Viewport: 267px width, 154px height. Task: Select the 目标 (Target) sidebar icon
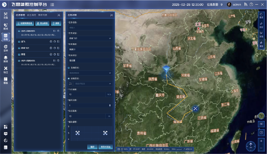(5, 48)
